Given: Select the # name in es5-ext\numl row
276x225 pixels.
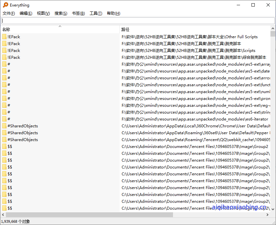Looking at the screenshot, I should click(9, 91).
